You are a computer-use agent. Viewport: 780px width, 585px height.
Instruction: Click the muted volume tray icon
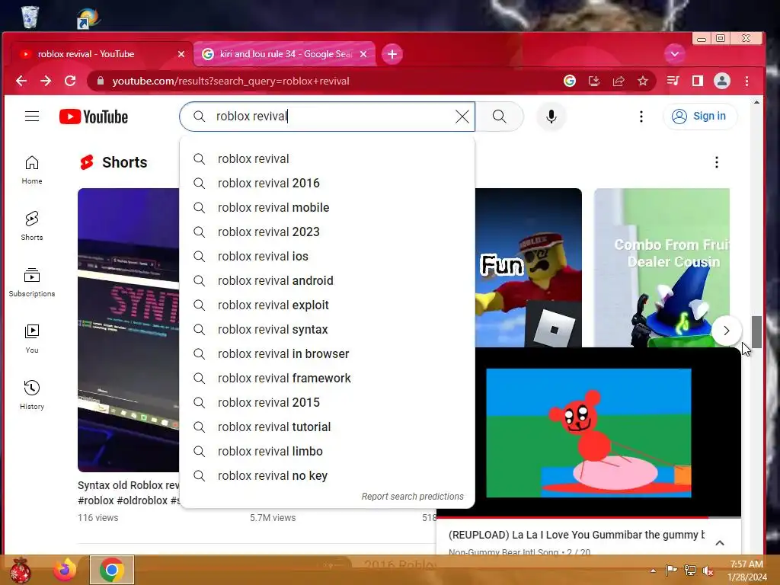click(x=708, y=571)
